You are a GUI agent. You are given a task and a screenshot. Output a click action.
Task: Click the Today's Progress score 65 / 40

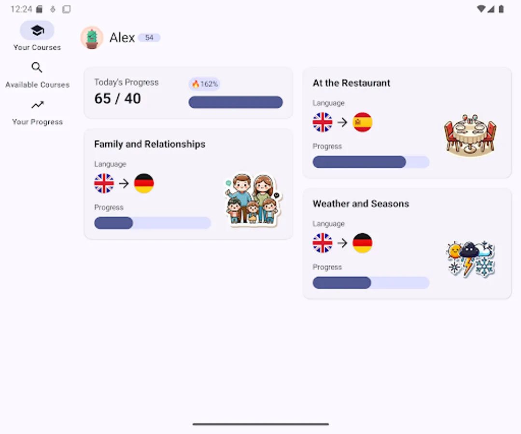click(x=116, y=98)
